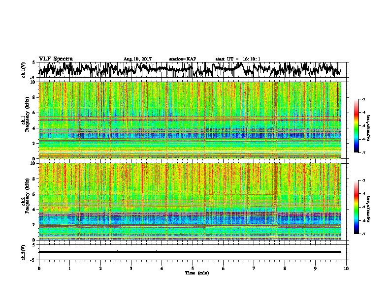Click the "-7" label on ch.2 color bar
The width and height of the screenshot is (390, 301).
click(363, 234)
